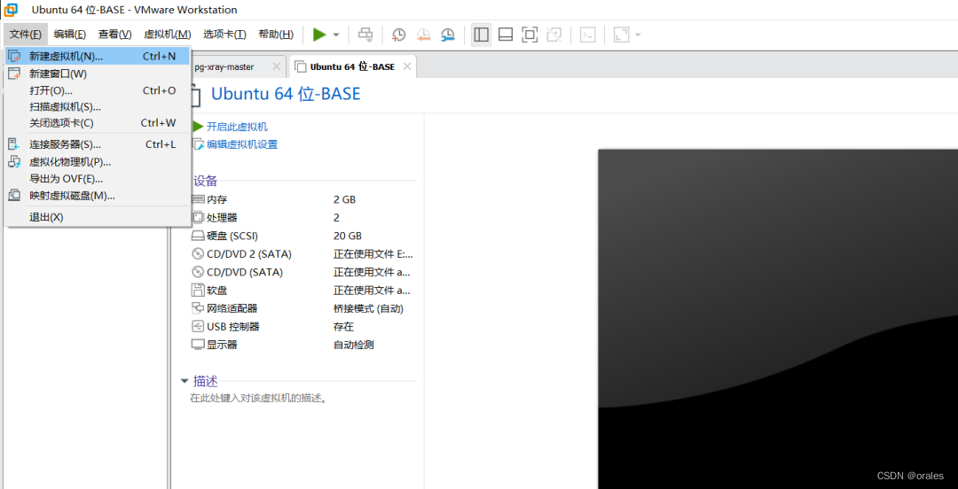Screen dimensions: 958x489
Task: Click the Ubuntu 64 位-BASE page title
Action: pos(286,94)
